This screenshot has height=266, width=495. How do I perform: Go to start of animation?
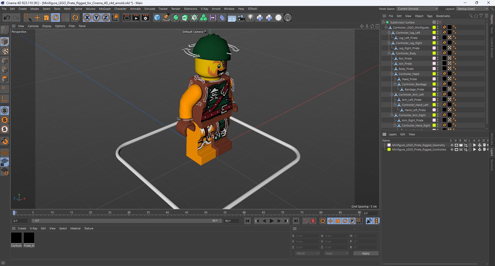247,221
